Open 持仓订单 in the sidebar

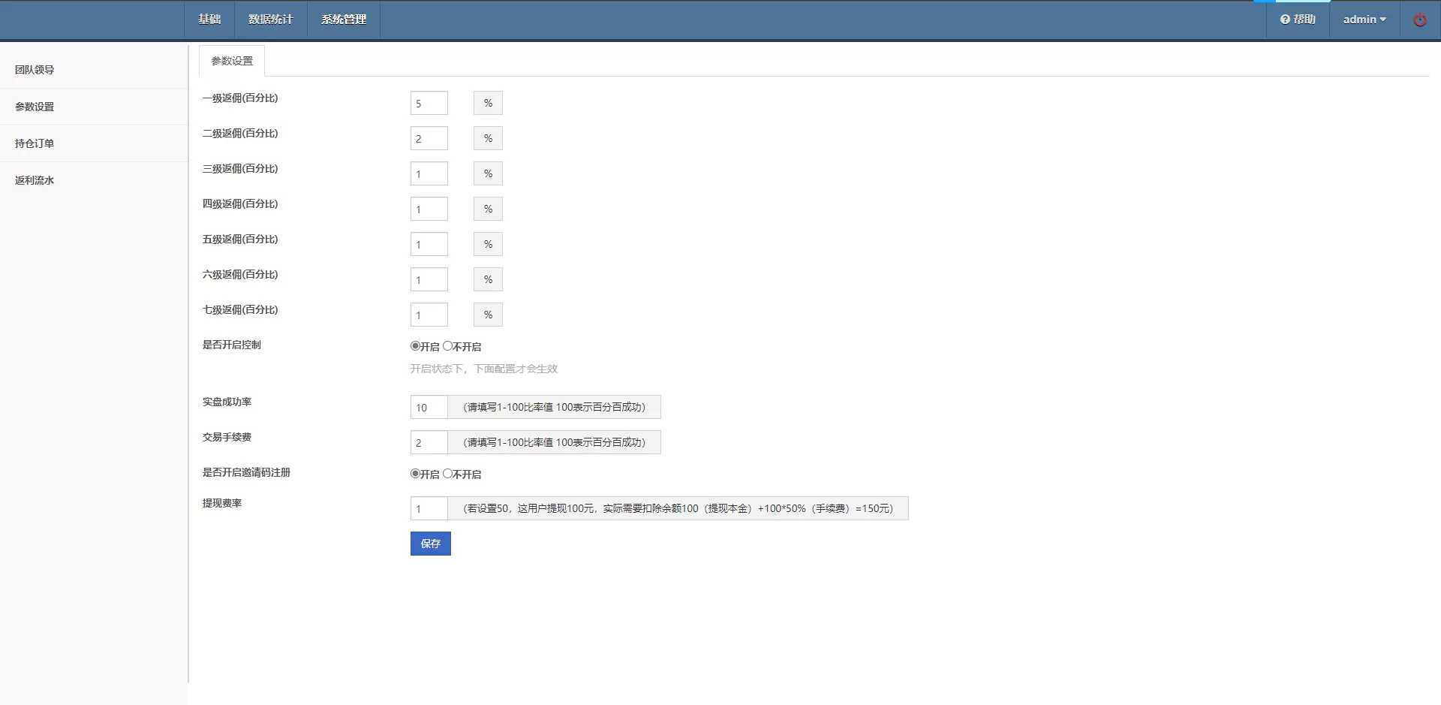(35, 143)
